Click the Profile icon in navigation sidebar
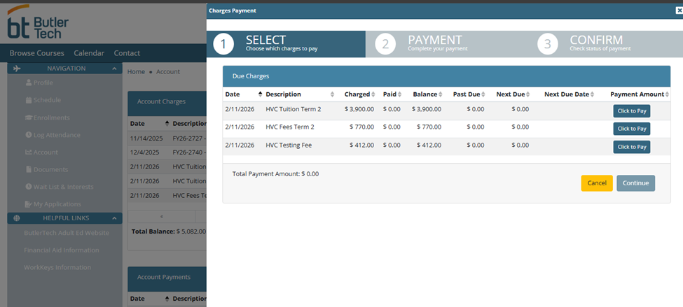 click(x=29, y=83)
